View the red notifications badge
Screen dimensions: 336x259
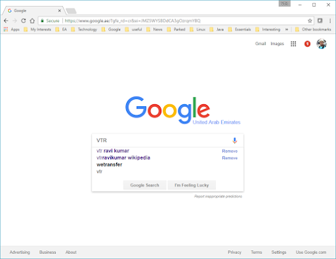[307, 44]
